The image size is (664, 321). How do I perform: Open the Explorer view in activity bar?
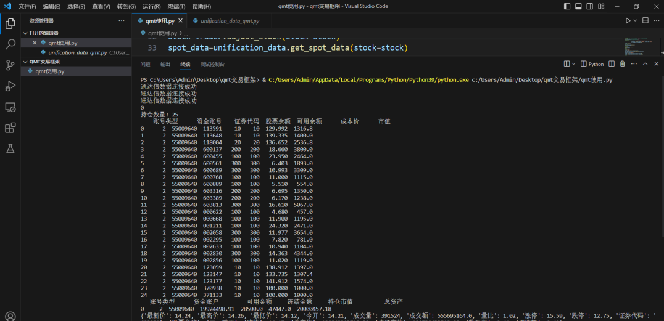(10, 23)
